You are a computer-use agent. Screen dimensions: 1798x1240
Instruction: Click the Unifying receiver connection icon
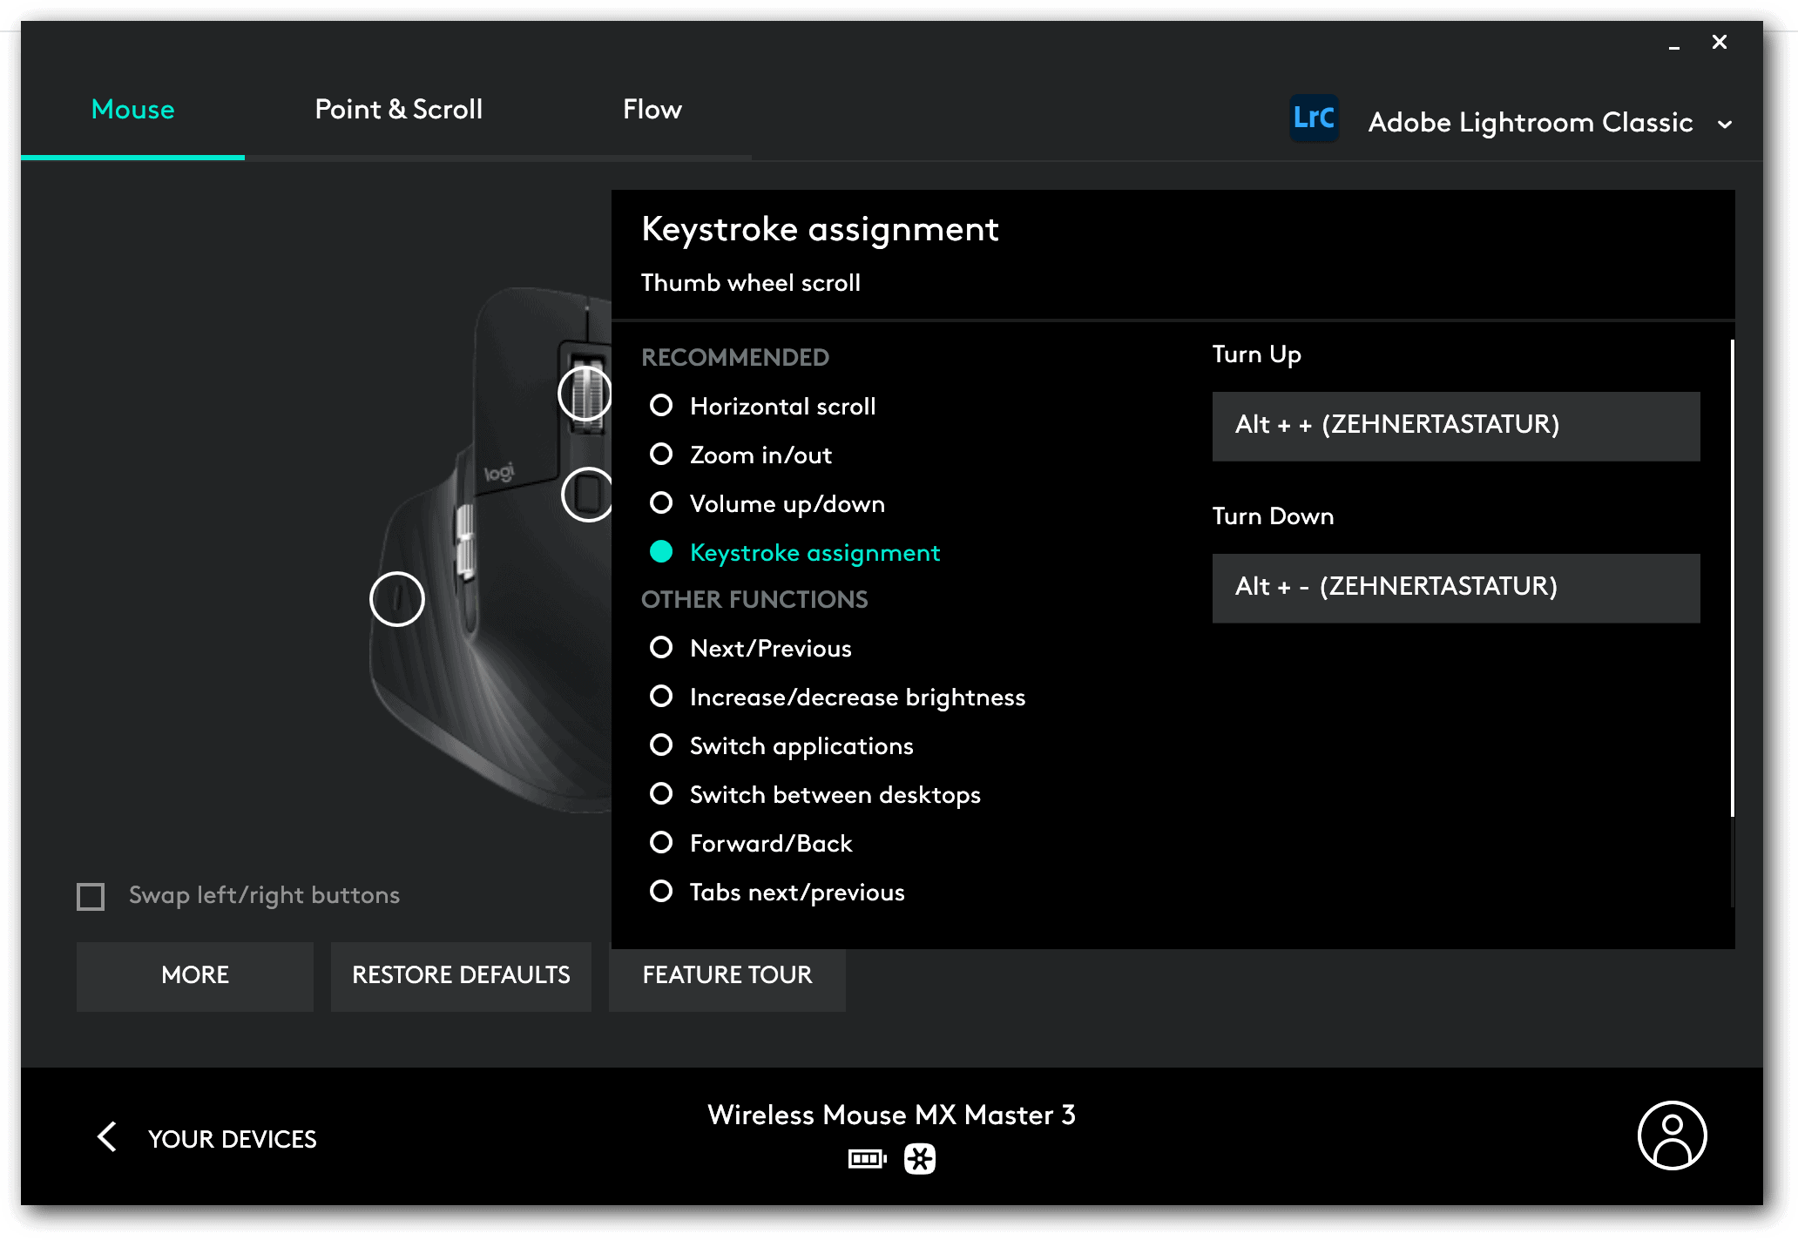[x=919, y=1159]
